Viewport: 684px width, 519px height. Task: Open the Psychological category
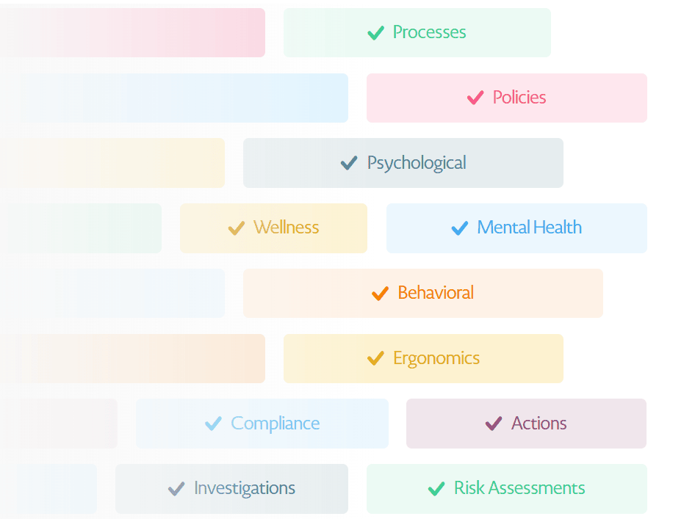click(417, 163)
